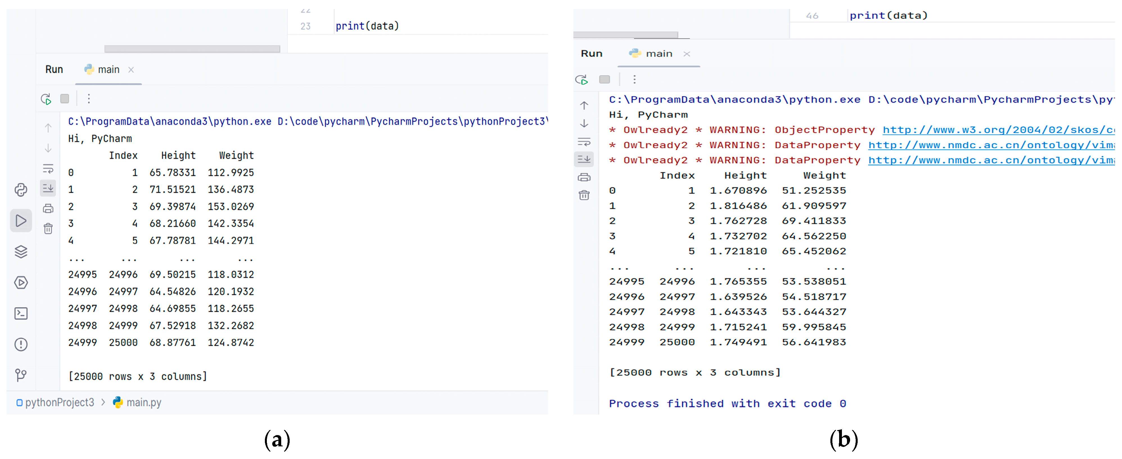
Task: Click down-stack-trace arrow in left console
Action: pos(48,148)
